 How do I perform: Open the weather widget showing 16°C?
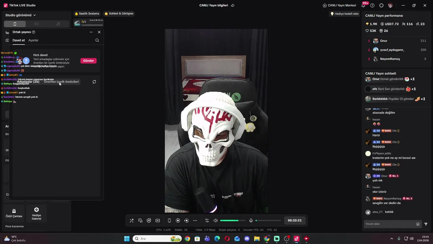[15, 239]
